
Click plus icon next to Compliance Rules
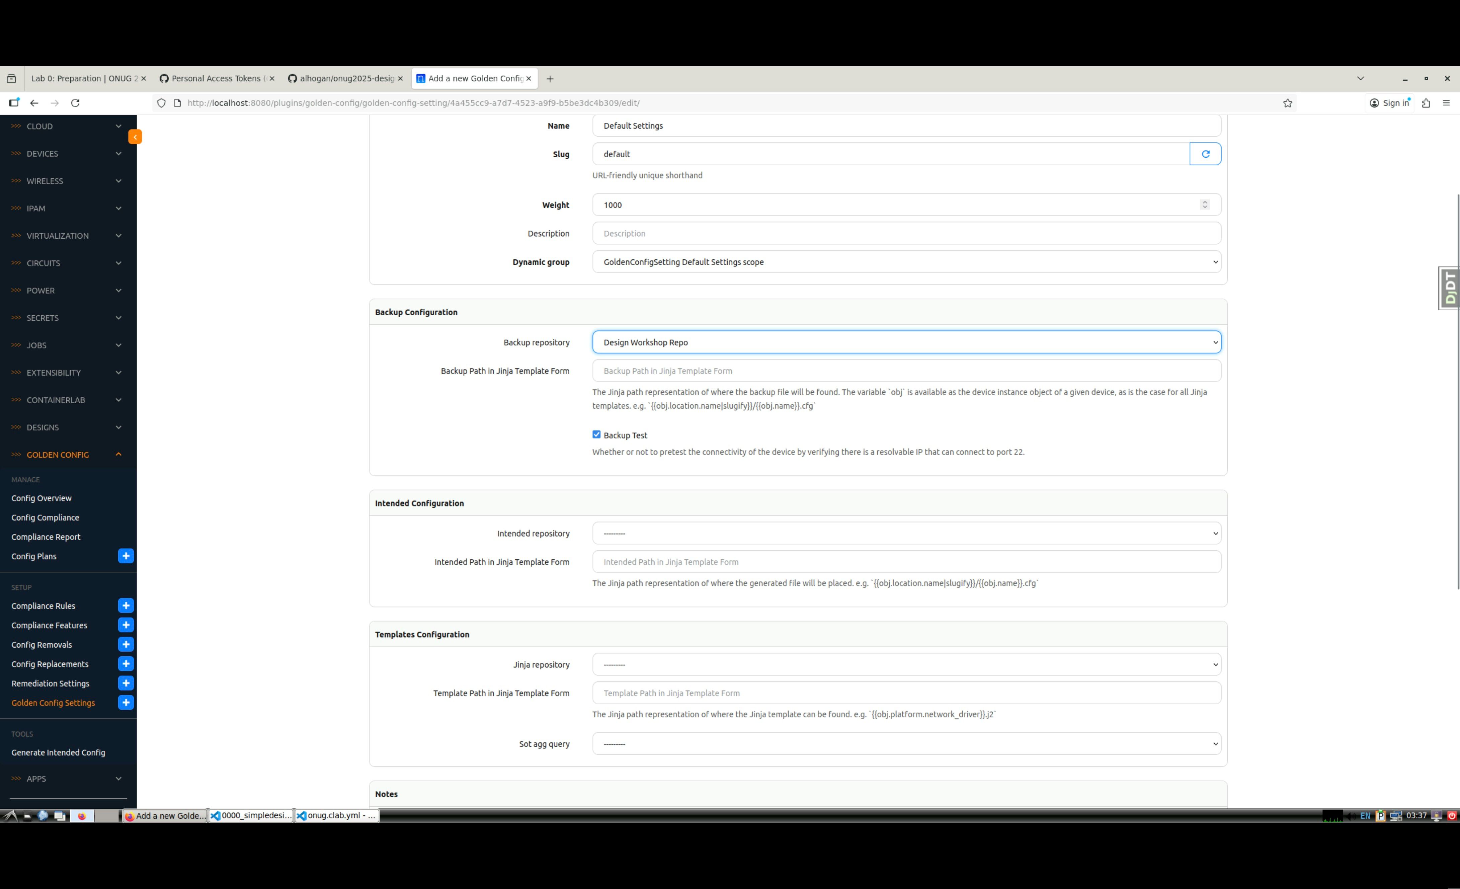click(x=126, y=606)
